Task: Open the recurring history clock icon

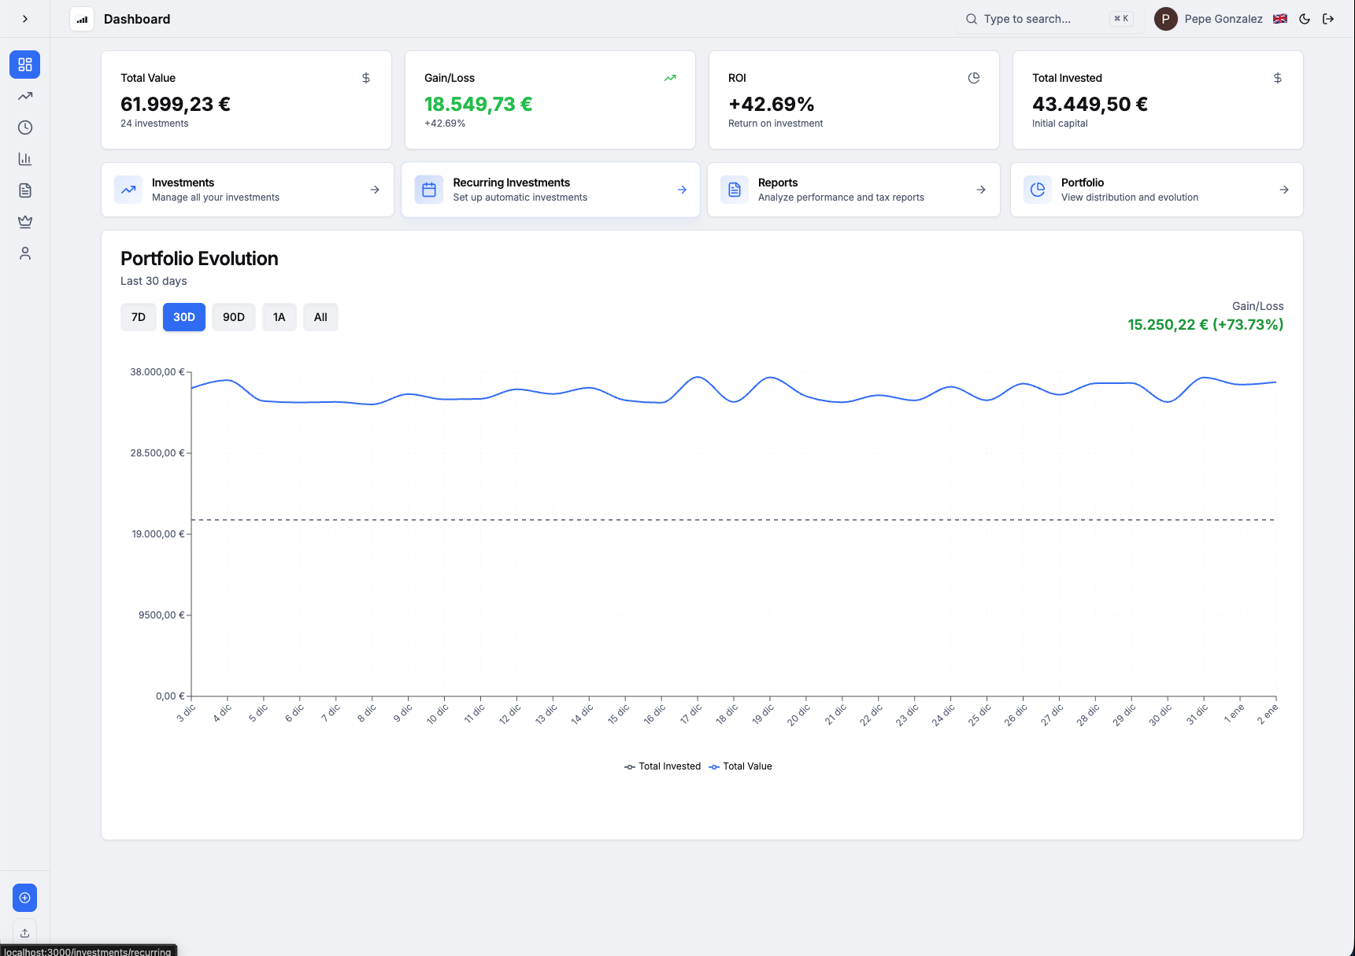Action: [x=24, y=127]
